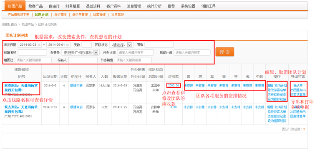Go to 发票管理 submenu

pos(118,15)
